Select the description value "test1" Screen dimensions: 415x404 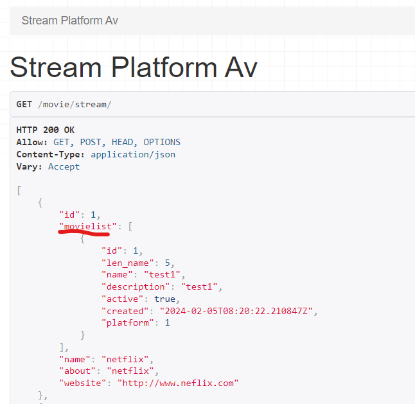199,287
